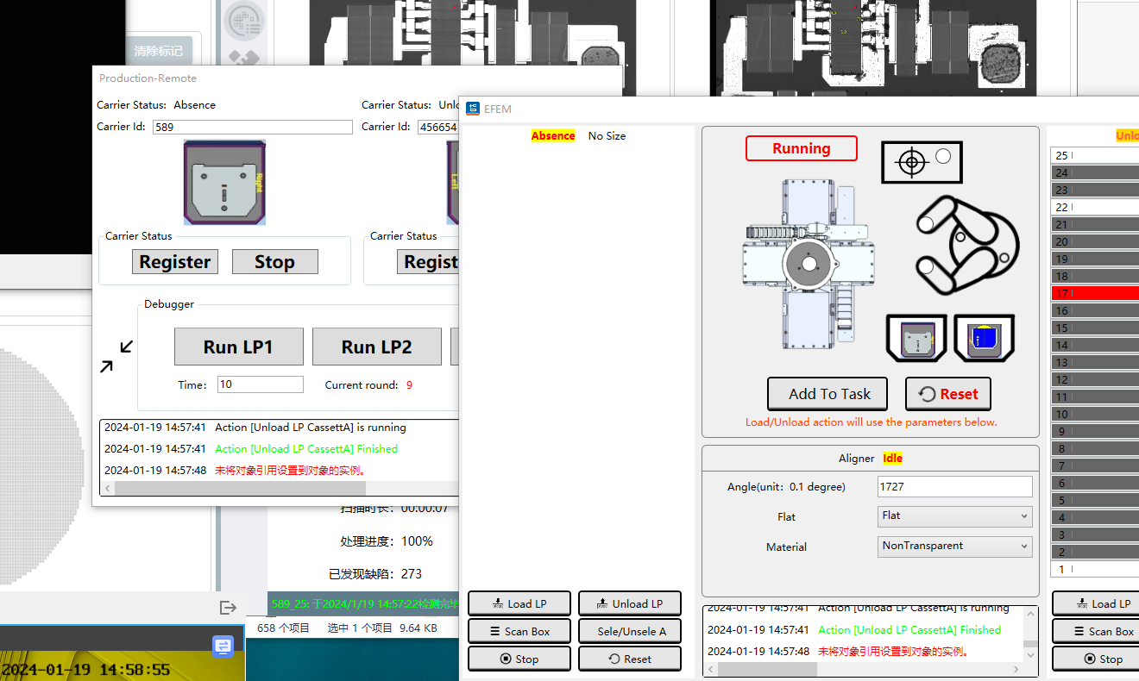Click the Angle input field with 1727
This screenshot has width=1139, height=681.
coord(954,486)
